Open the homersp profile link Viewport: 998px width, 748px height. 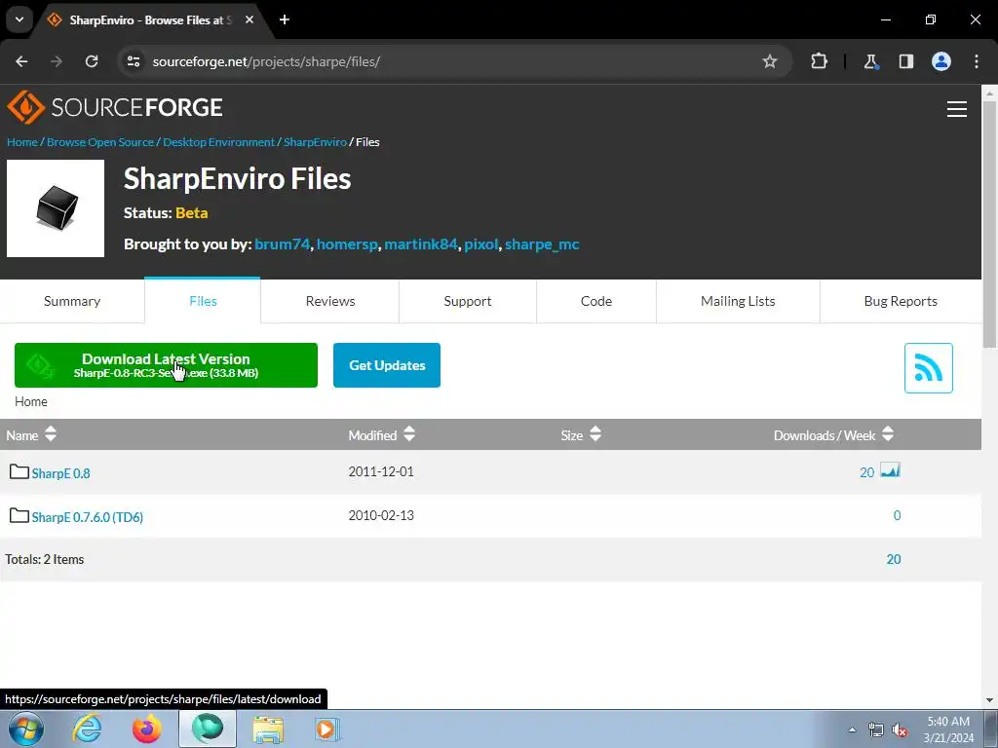click(x=347, y=244)
